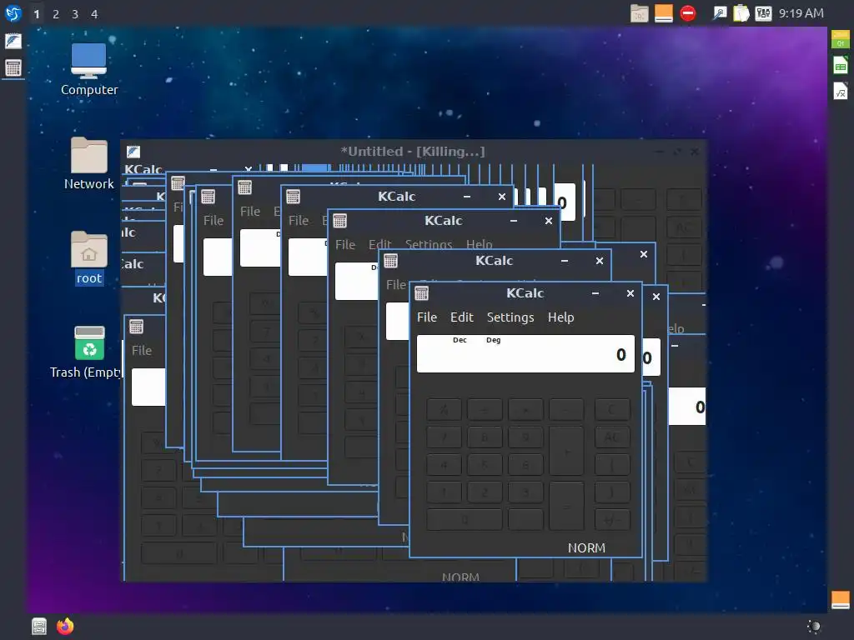Open the search magnifier tray icon
The width and height of the screenshot is (854, 640).
click(720, 13)
